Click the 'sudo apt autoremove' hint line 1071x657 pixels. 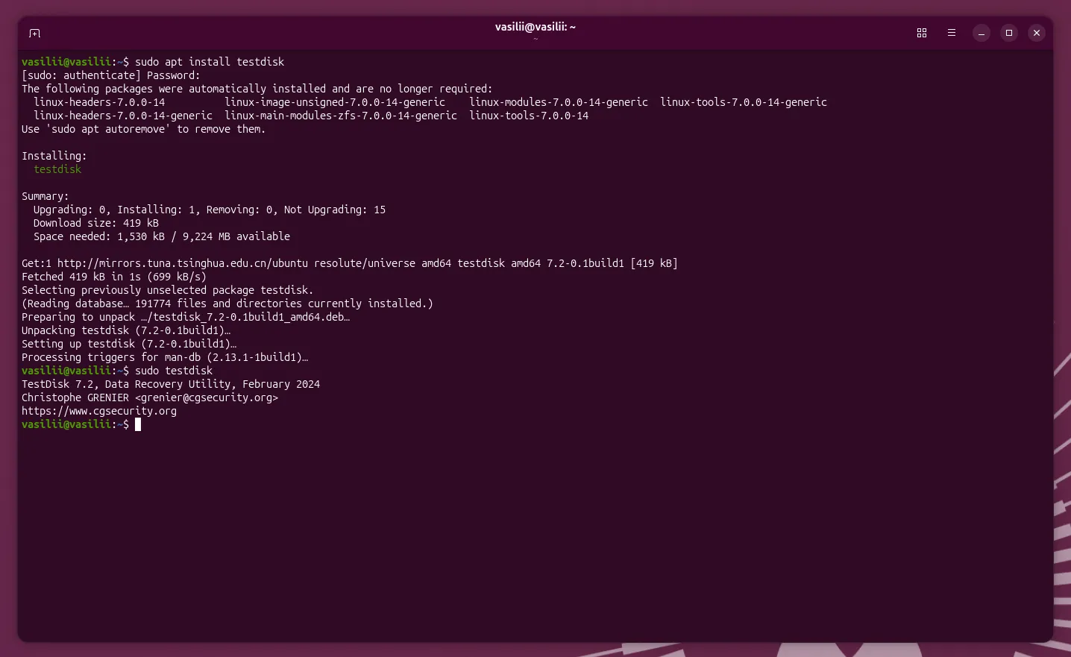144,129
